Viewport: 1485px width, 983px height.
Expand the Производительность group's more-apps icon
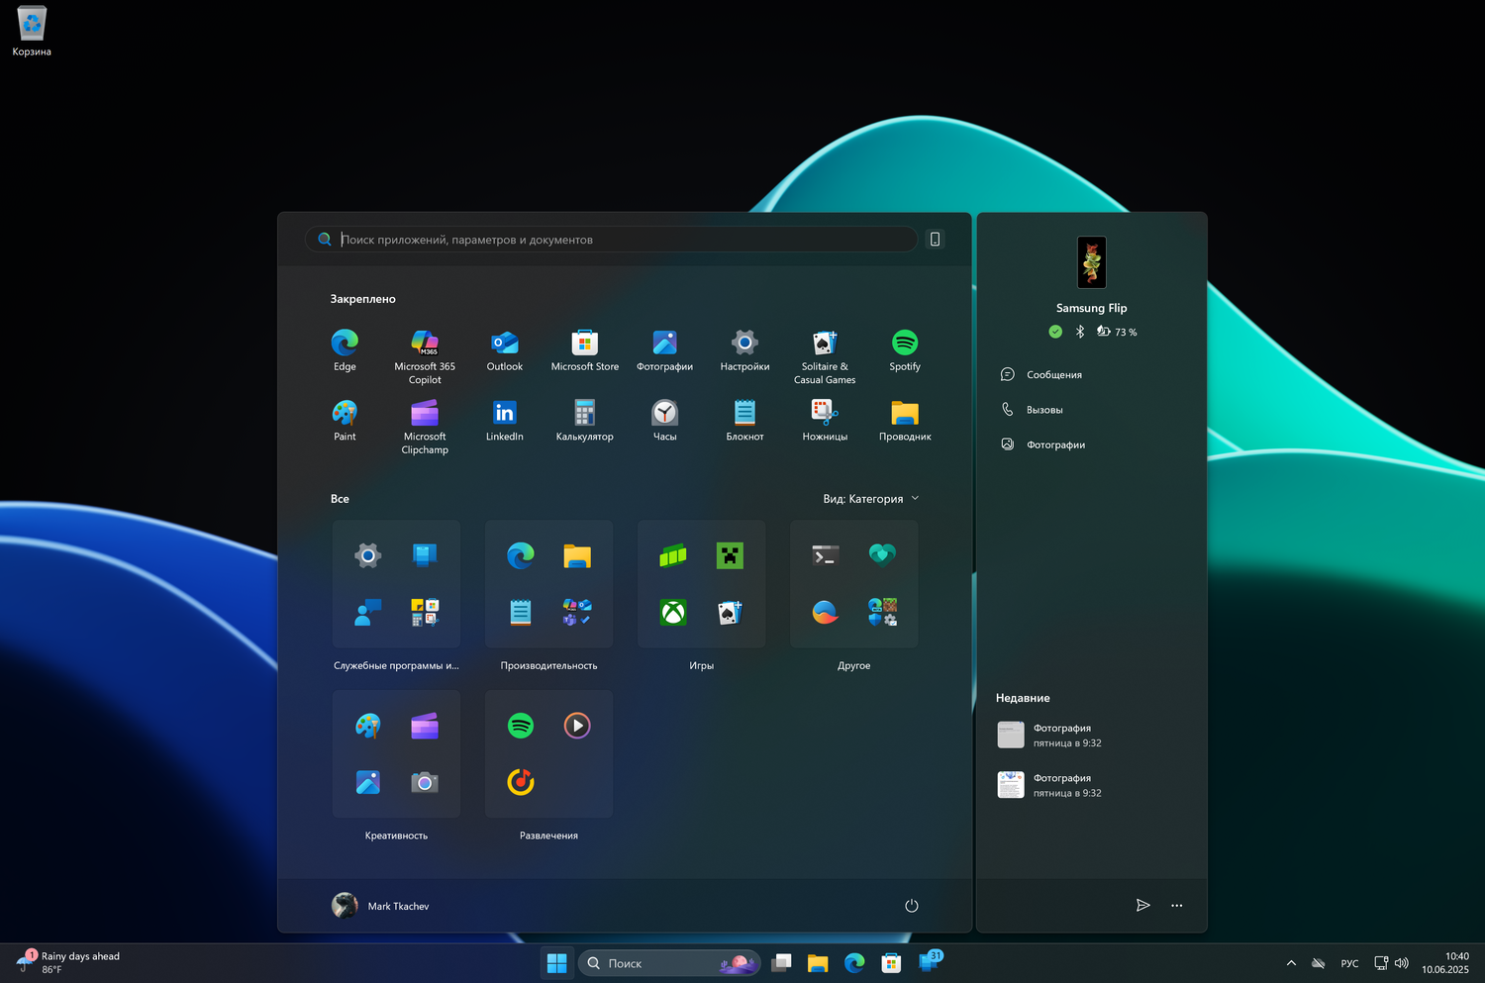tap(577, 613)
